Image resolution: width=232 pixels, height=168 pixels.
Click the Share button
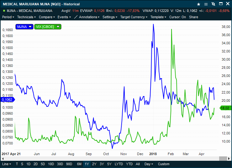193,17
